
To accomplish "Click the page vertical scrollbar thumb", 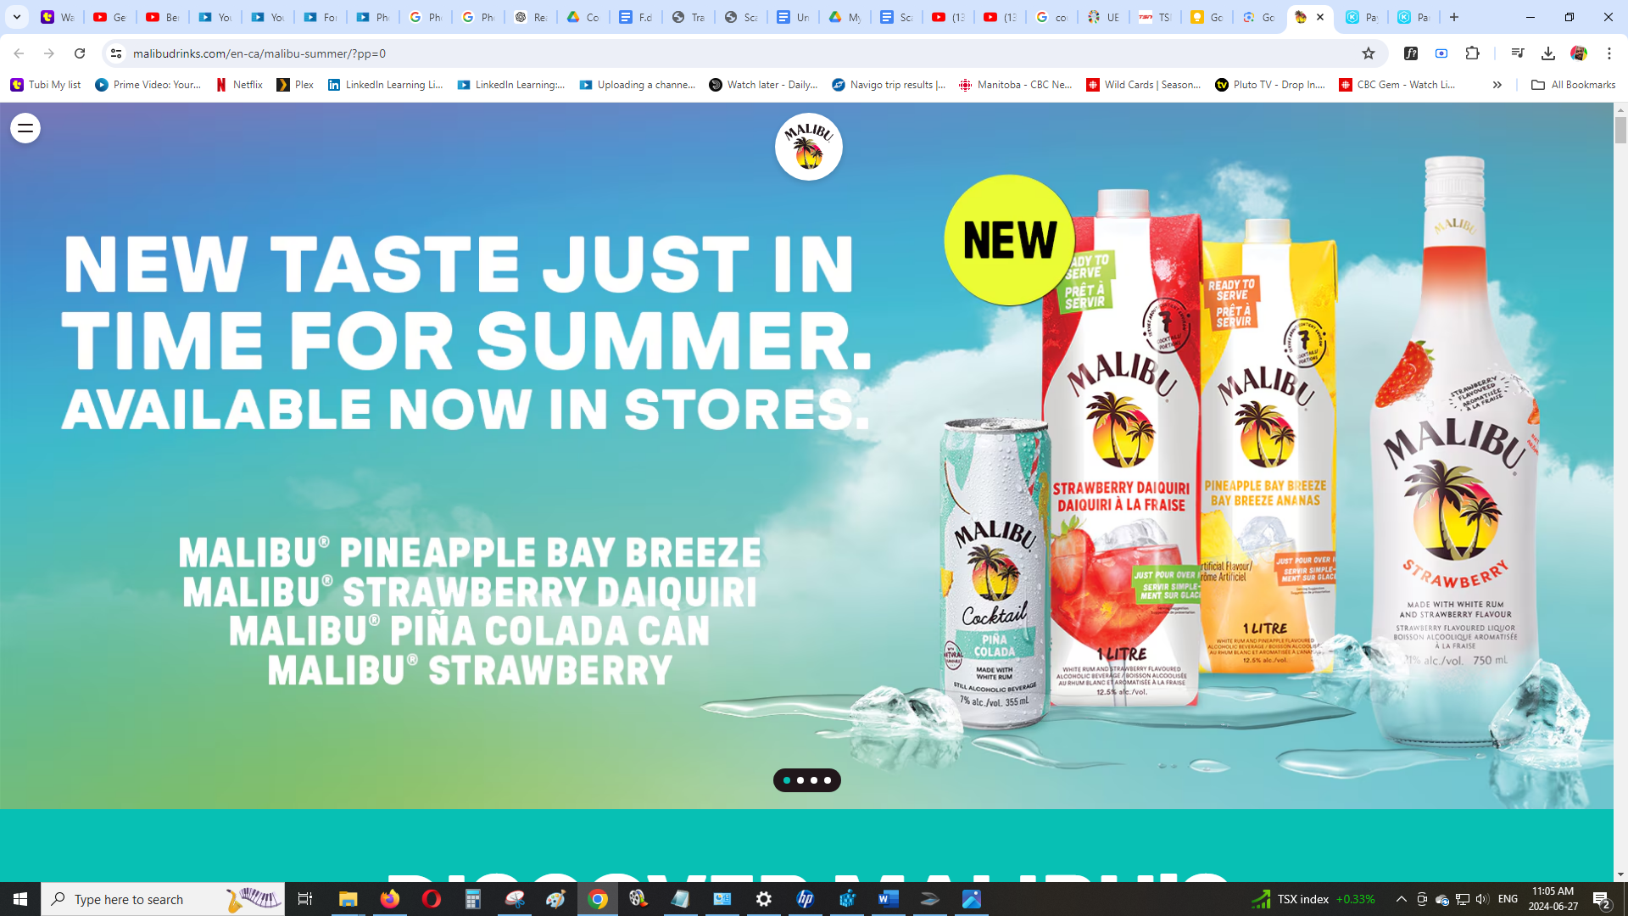I will pos(1620,130).
